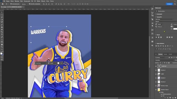The height and width of the screenshot is (99, 177).
Task: Open the Filtr menu
Action: 32,1
